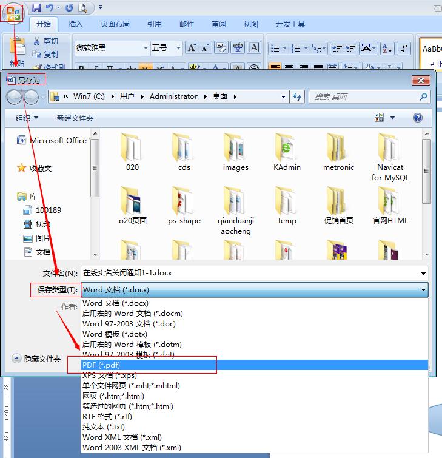
Task: Open the font size dropdown 五号
Action: (x=178, y=48)
